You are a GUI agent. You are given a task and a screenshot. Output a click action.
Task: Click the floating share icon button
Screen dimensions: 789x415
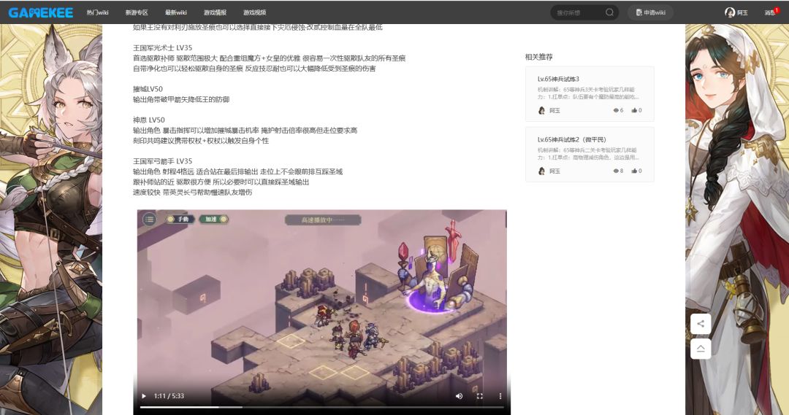(701, 324)
